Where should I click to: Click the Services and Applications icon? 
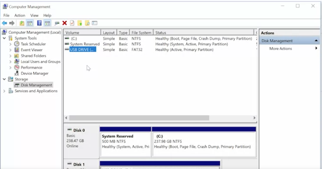coord(11,91)
